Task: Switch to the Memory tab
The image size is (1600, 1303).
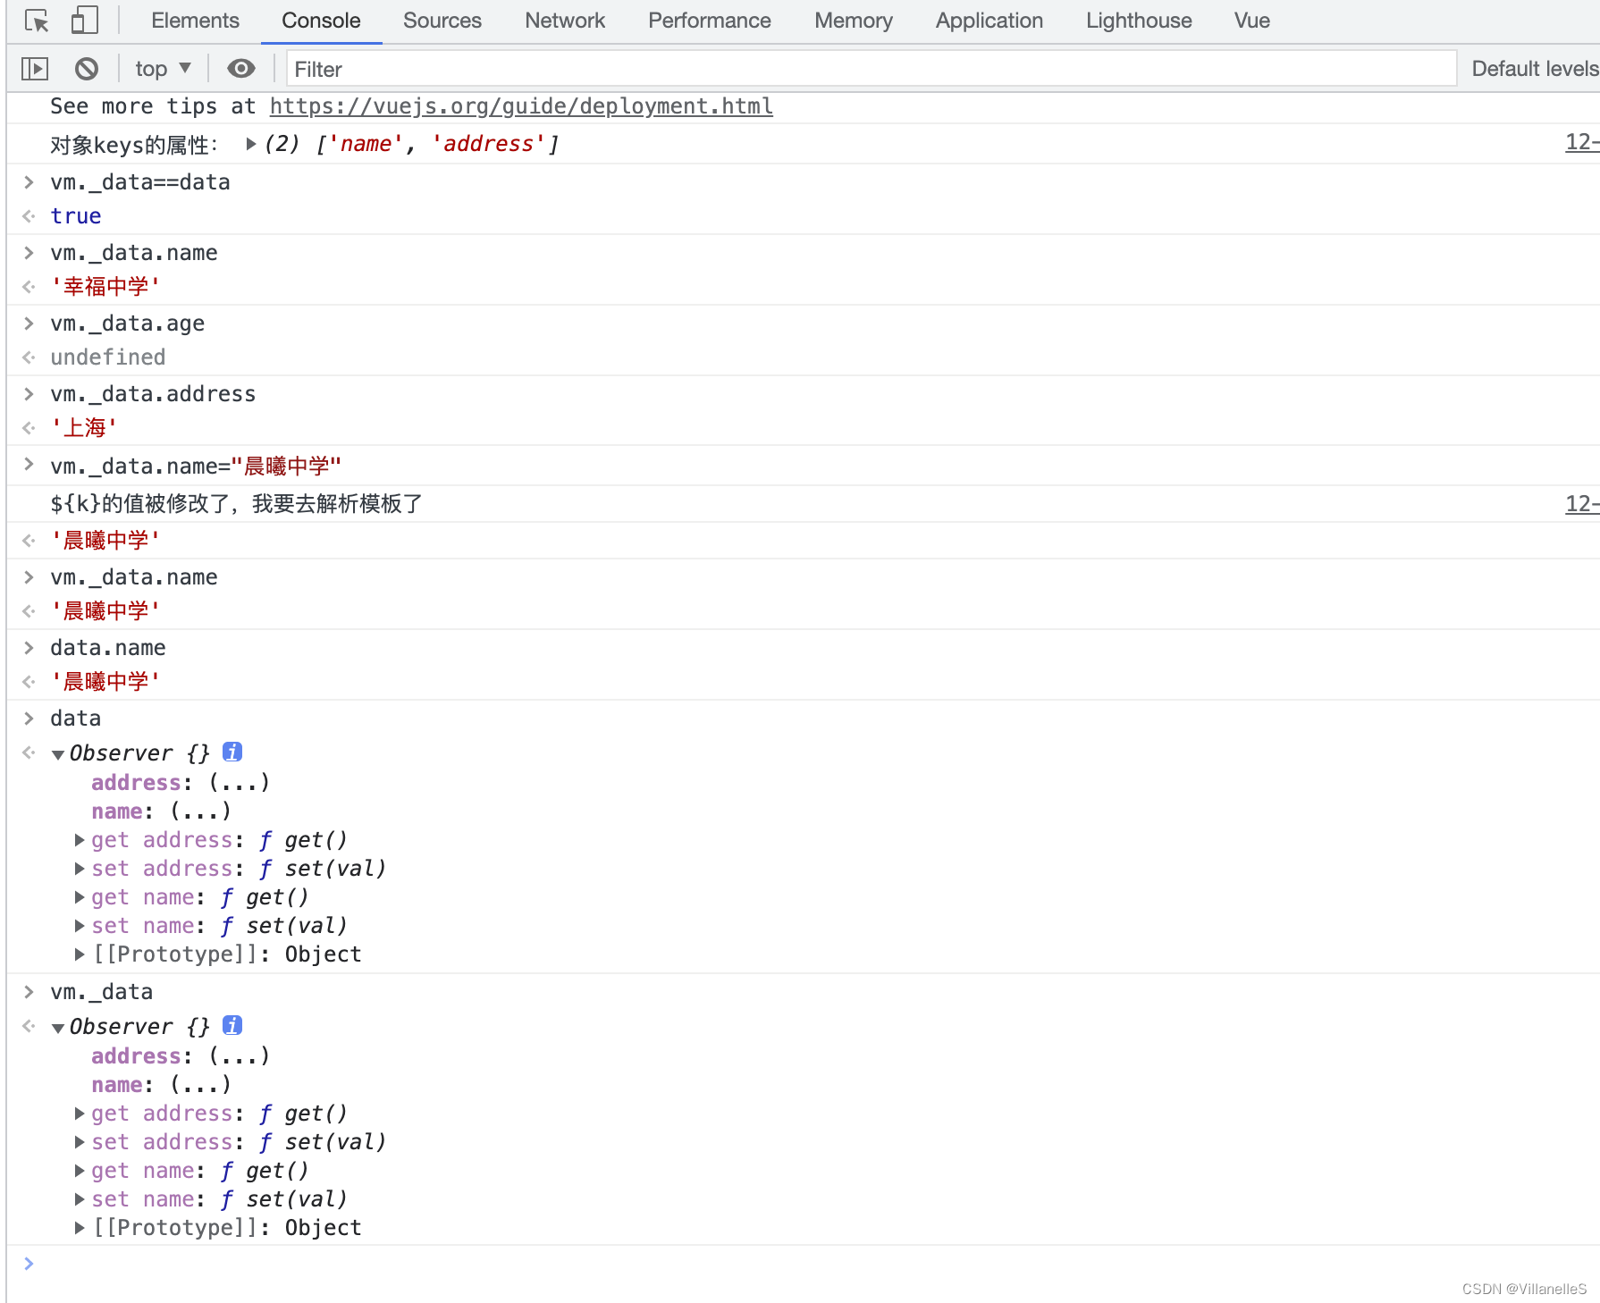Action: coord(853,21)
